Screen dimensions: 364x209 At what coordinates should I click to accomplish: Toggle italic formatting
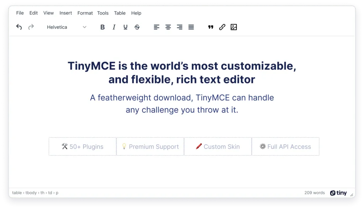[x=114, y=27]
